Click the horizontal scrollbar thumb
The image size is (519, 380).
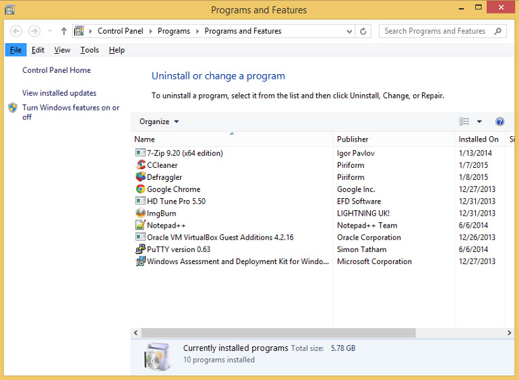pyautogui.click(x=278, y=333)
